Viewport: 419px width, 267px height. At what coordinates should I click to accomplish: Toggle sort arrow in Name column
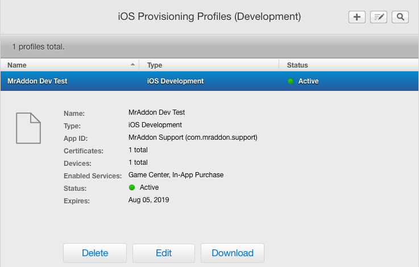point(133,65)
